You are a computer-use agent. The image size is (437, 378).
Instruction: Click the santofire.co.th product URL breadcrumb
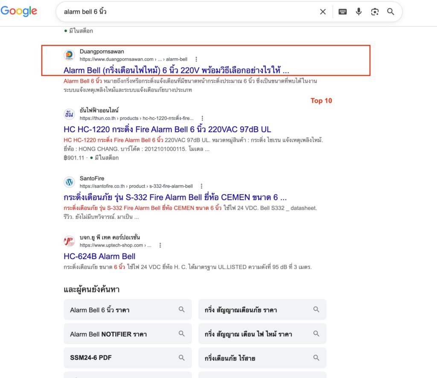(x=136, y=186)
